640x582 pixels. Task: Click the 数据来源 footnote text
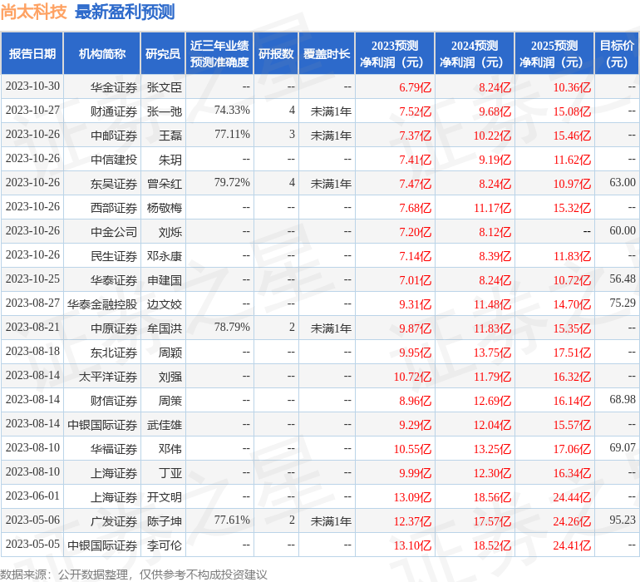coord(134,575)
